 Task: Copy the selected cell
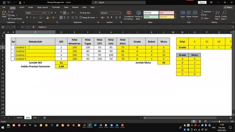click(11, 15)
